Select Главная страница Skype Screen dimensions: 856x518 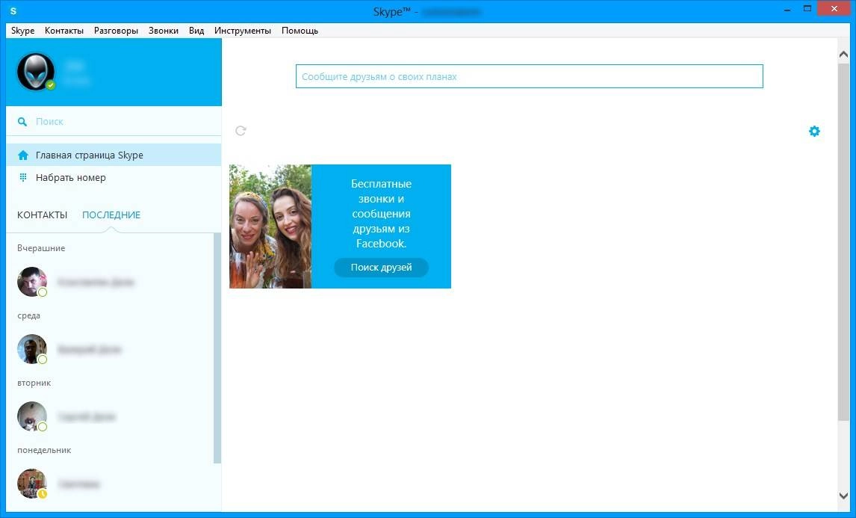tap(114, 155)
